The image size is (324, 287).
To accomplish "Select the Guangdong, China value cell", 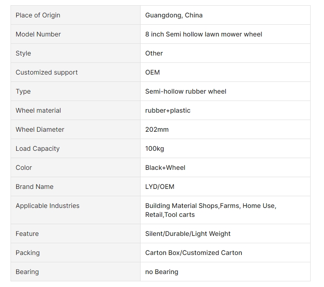I will click(225, 15).
